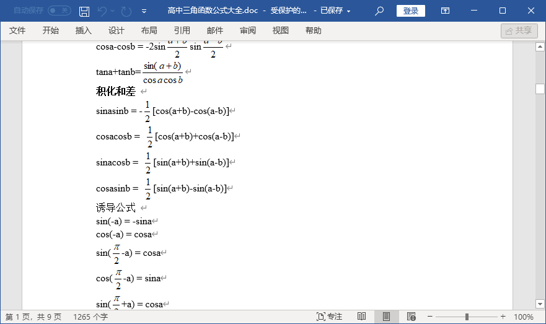The height and width of the screenshot is (324, 546).
Task: Switch to Web Layout view icon
Action: coord(411,317)
